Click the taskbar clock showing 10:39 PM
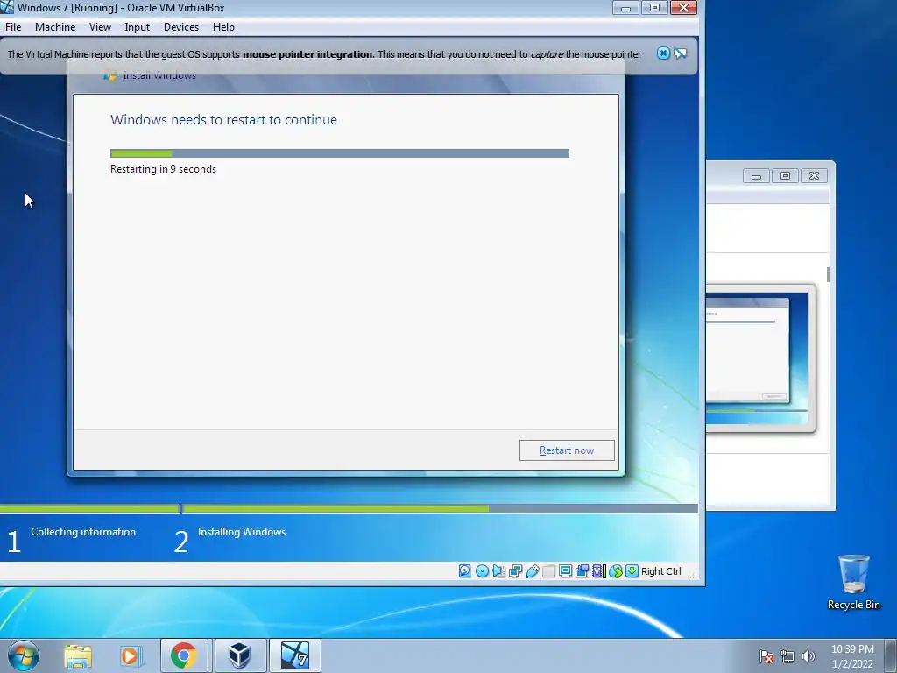Image resolution: width=897 pixels, height=673 pixels. click(852, 656)
